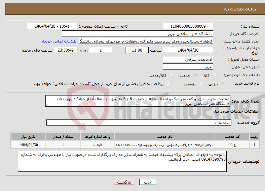Click buyer name field دانشگاه هنر اسلامی تبریز
The height and width of the screenshot is (191, 265).
click(138, 34)
